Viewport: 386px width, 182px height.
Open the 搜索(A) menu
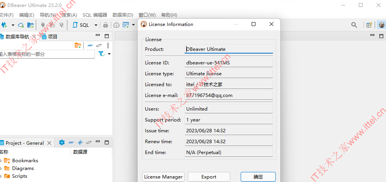(x=69, y=15)
